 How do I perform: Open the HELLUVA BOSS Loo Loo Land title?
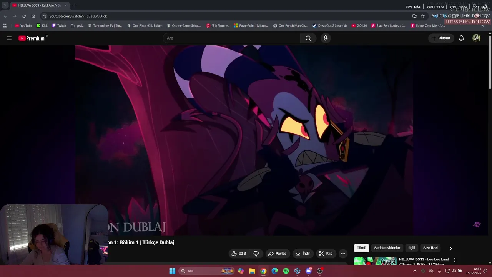424,261
